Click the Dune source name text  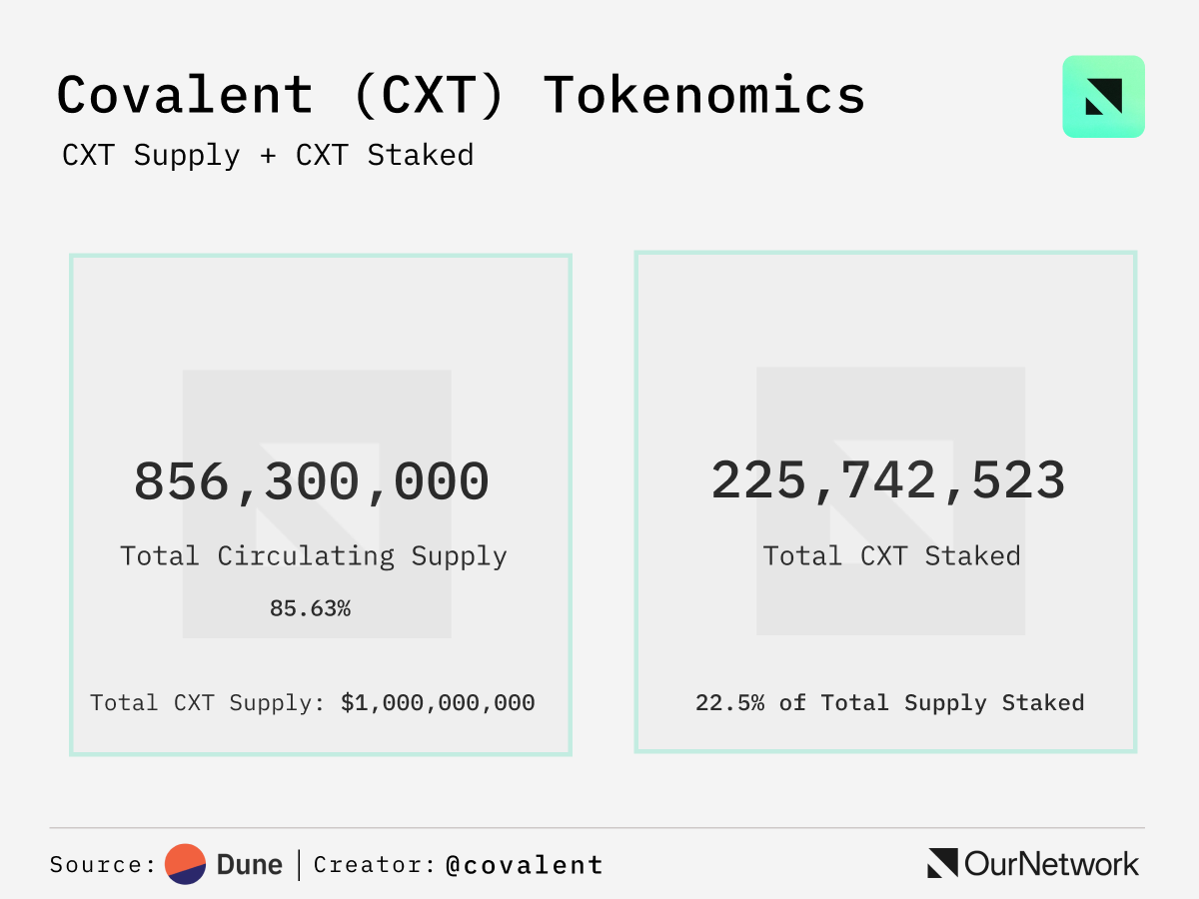[x=249, y=865]
